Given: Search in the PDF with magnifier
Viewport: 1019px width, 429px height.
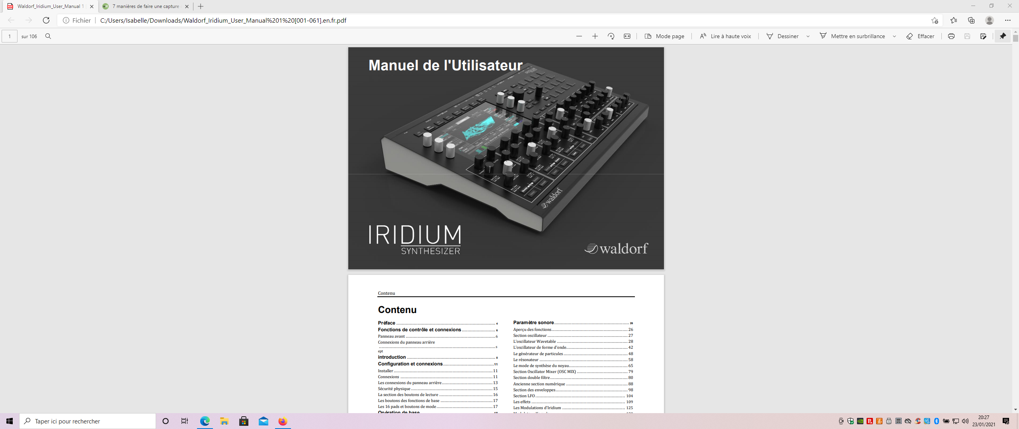Looking at the screenshot, I should (x=48, y=36).
